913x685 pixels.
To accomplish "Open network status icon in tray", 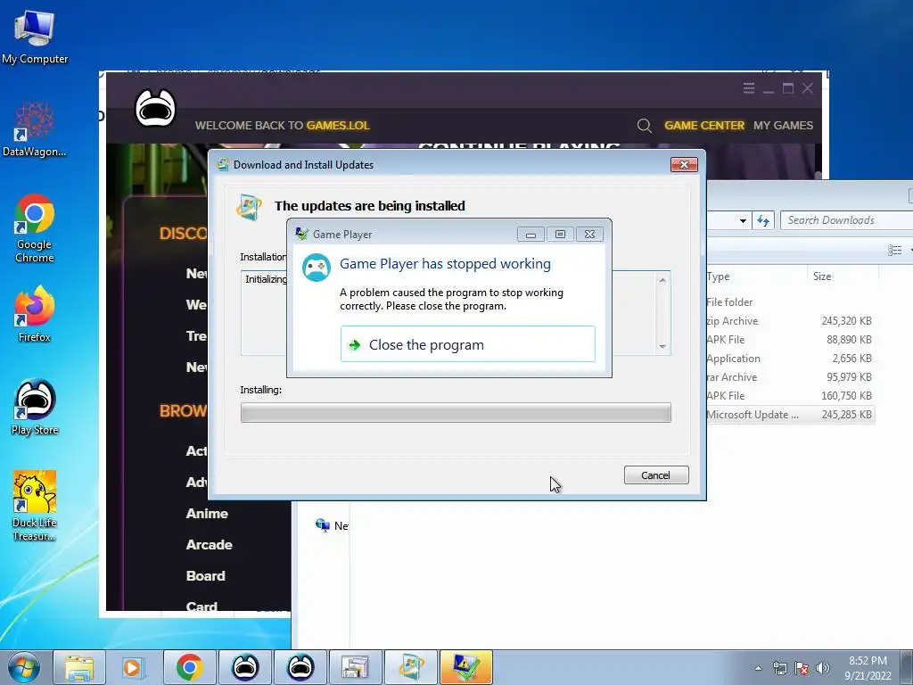I will pyautogui.click(x=779, y=668).
